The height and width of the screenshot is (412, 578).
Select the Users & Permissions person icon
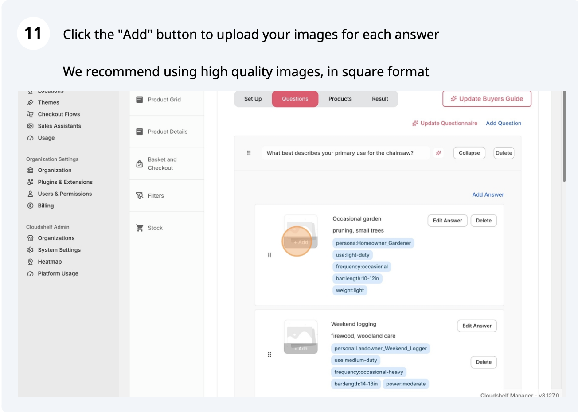pos(30,194)
